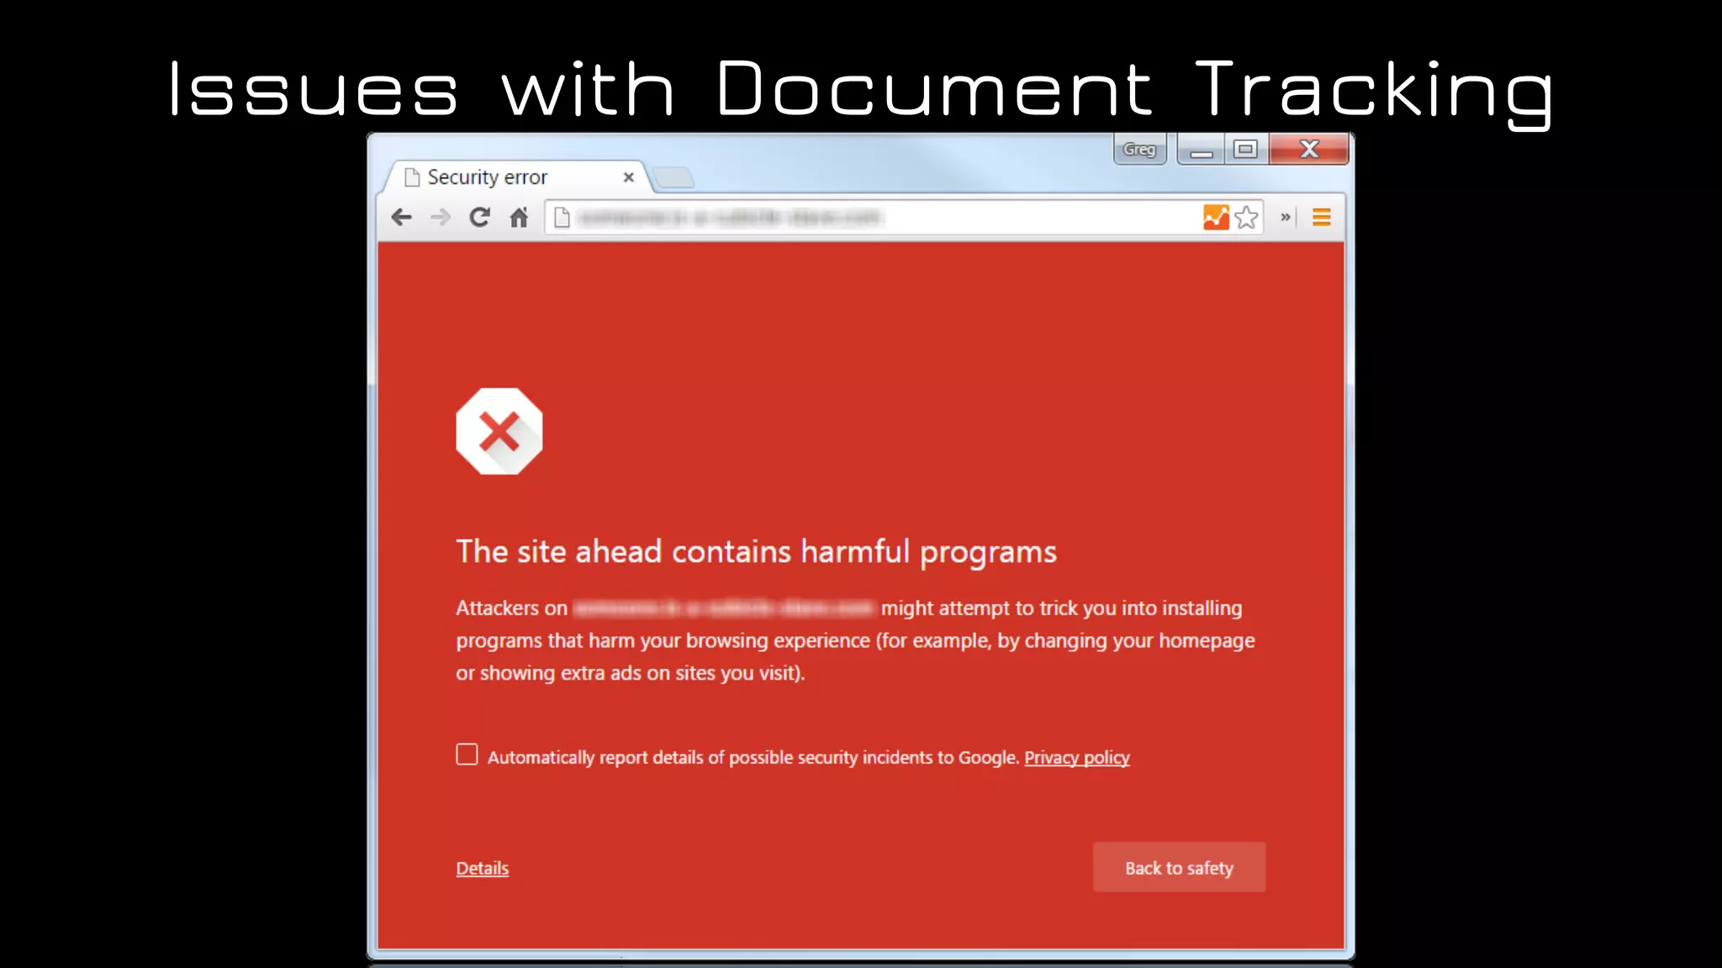Click the harmful programs heading text
Screen dimensions: 1722x968
click(756, 552)
